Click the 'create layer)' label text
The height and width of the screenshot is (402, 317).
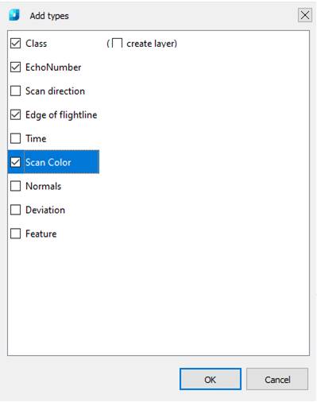(x=152, y=44)
